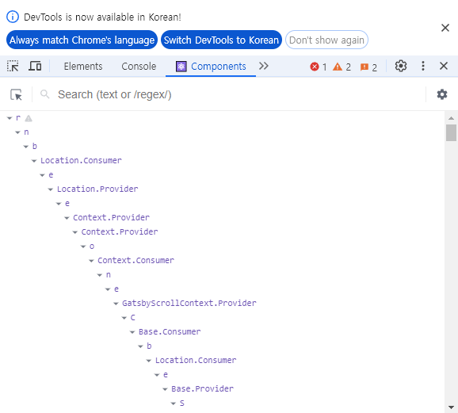
Task: Click the warning triangle next to r
Action: 29,118
